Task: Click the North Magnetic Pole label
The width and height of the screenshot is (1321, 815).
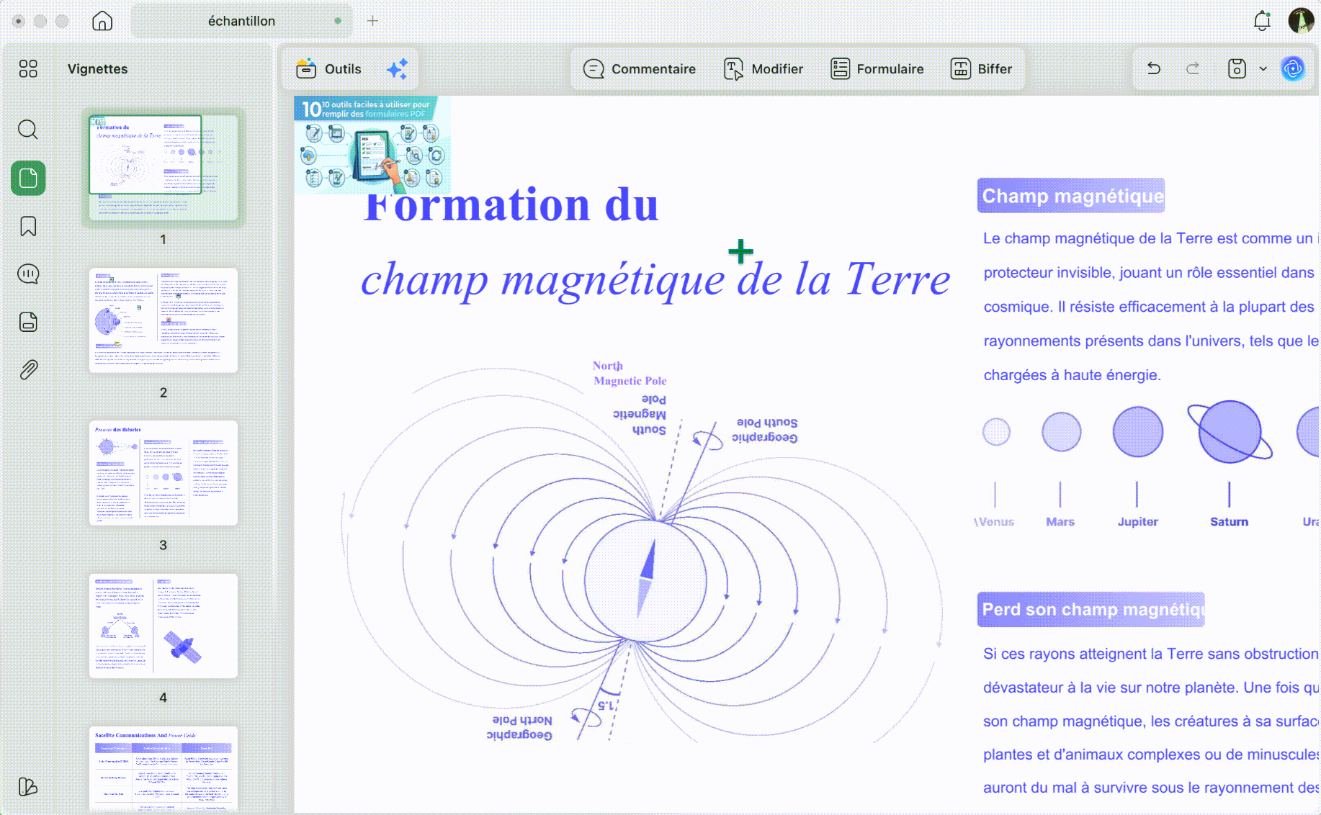Action: point(629,373)
